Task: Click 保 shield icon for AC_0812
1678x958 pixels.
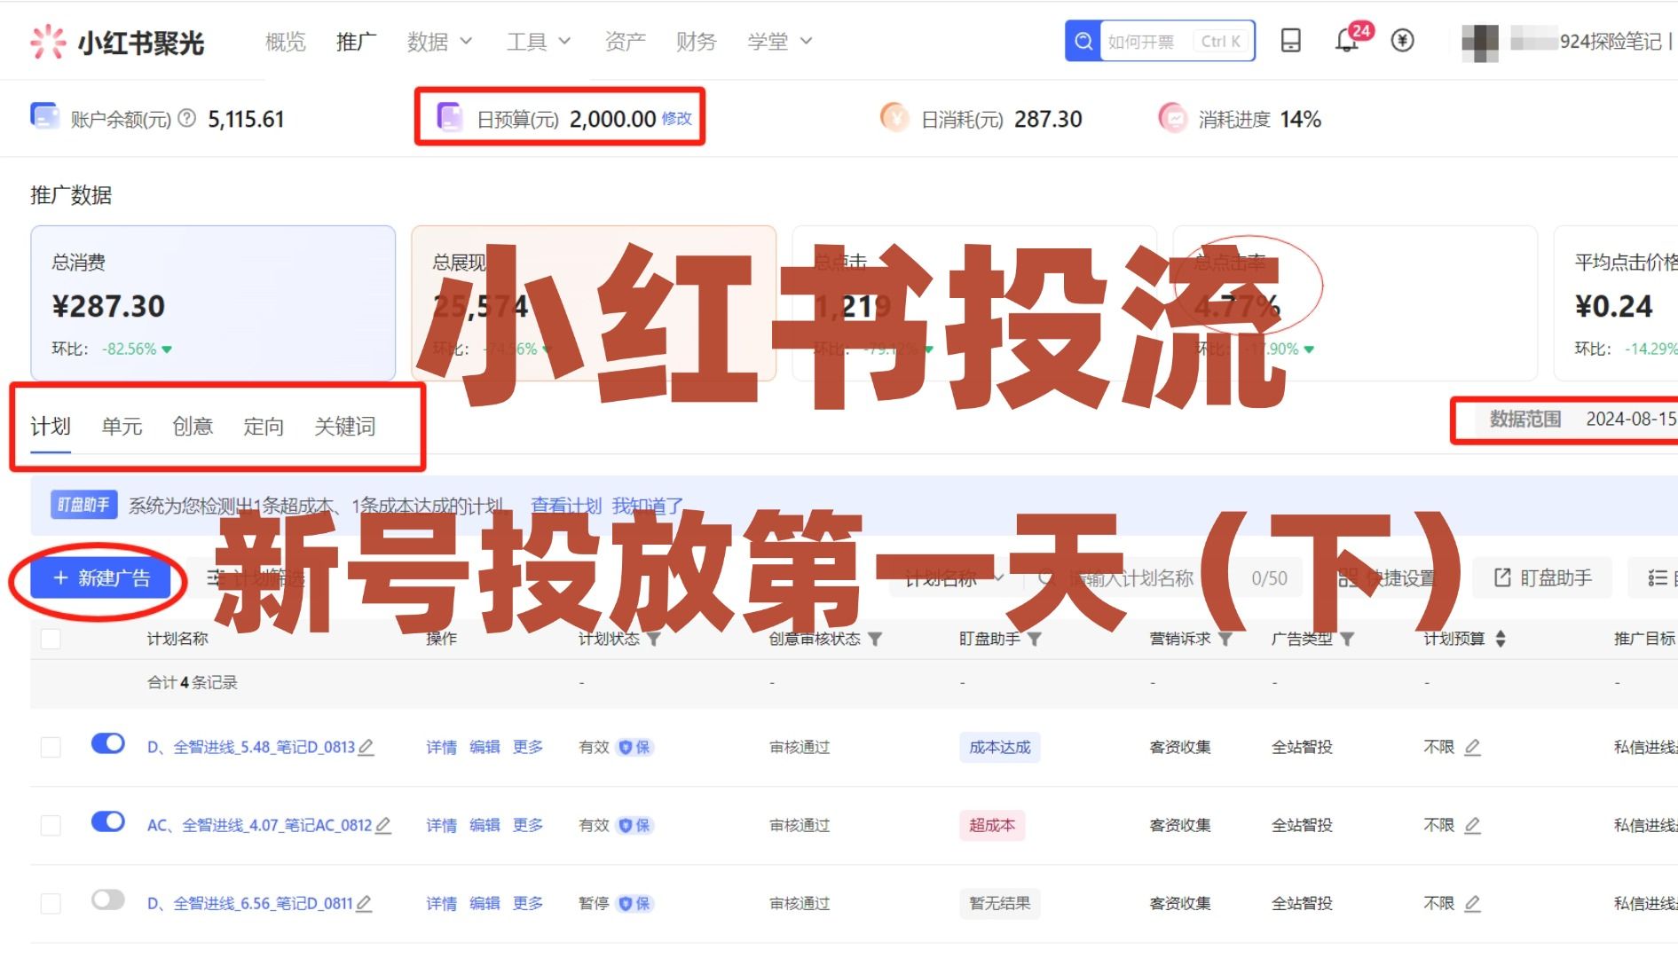Action: [x=634, y=825]
